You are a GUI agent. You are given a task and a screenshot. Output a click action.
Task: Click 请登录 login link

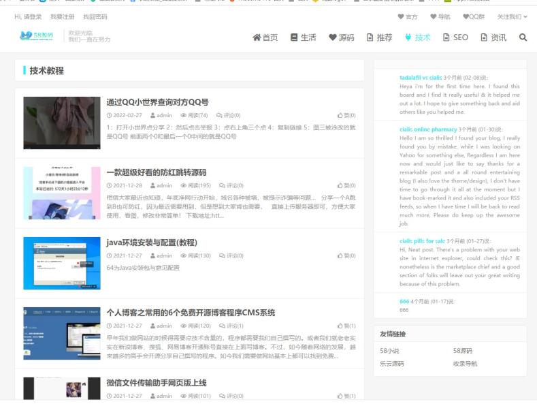[32, 16]
